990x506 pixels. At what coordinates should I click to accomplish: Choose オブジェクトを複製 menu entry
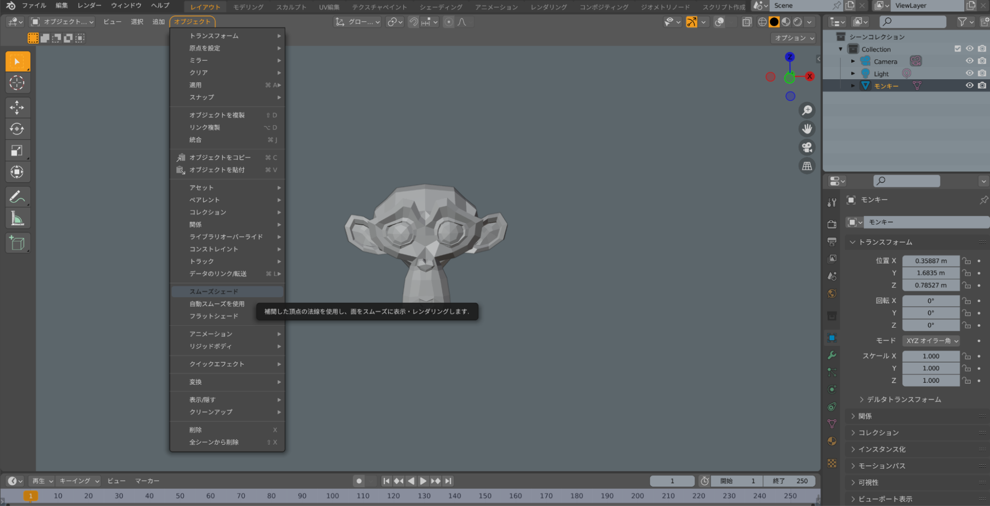(x=227, y=115)
